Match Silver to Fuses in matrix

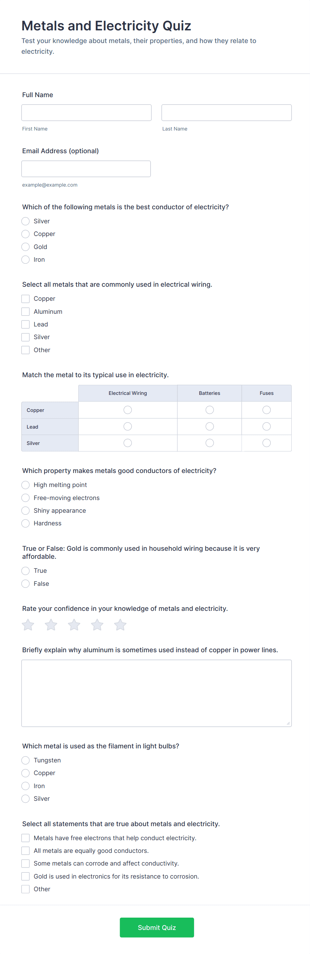(x=267, y=443)
